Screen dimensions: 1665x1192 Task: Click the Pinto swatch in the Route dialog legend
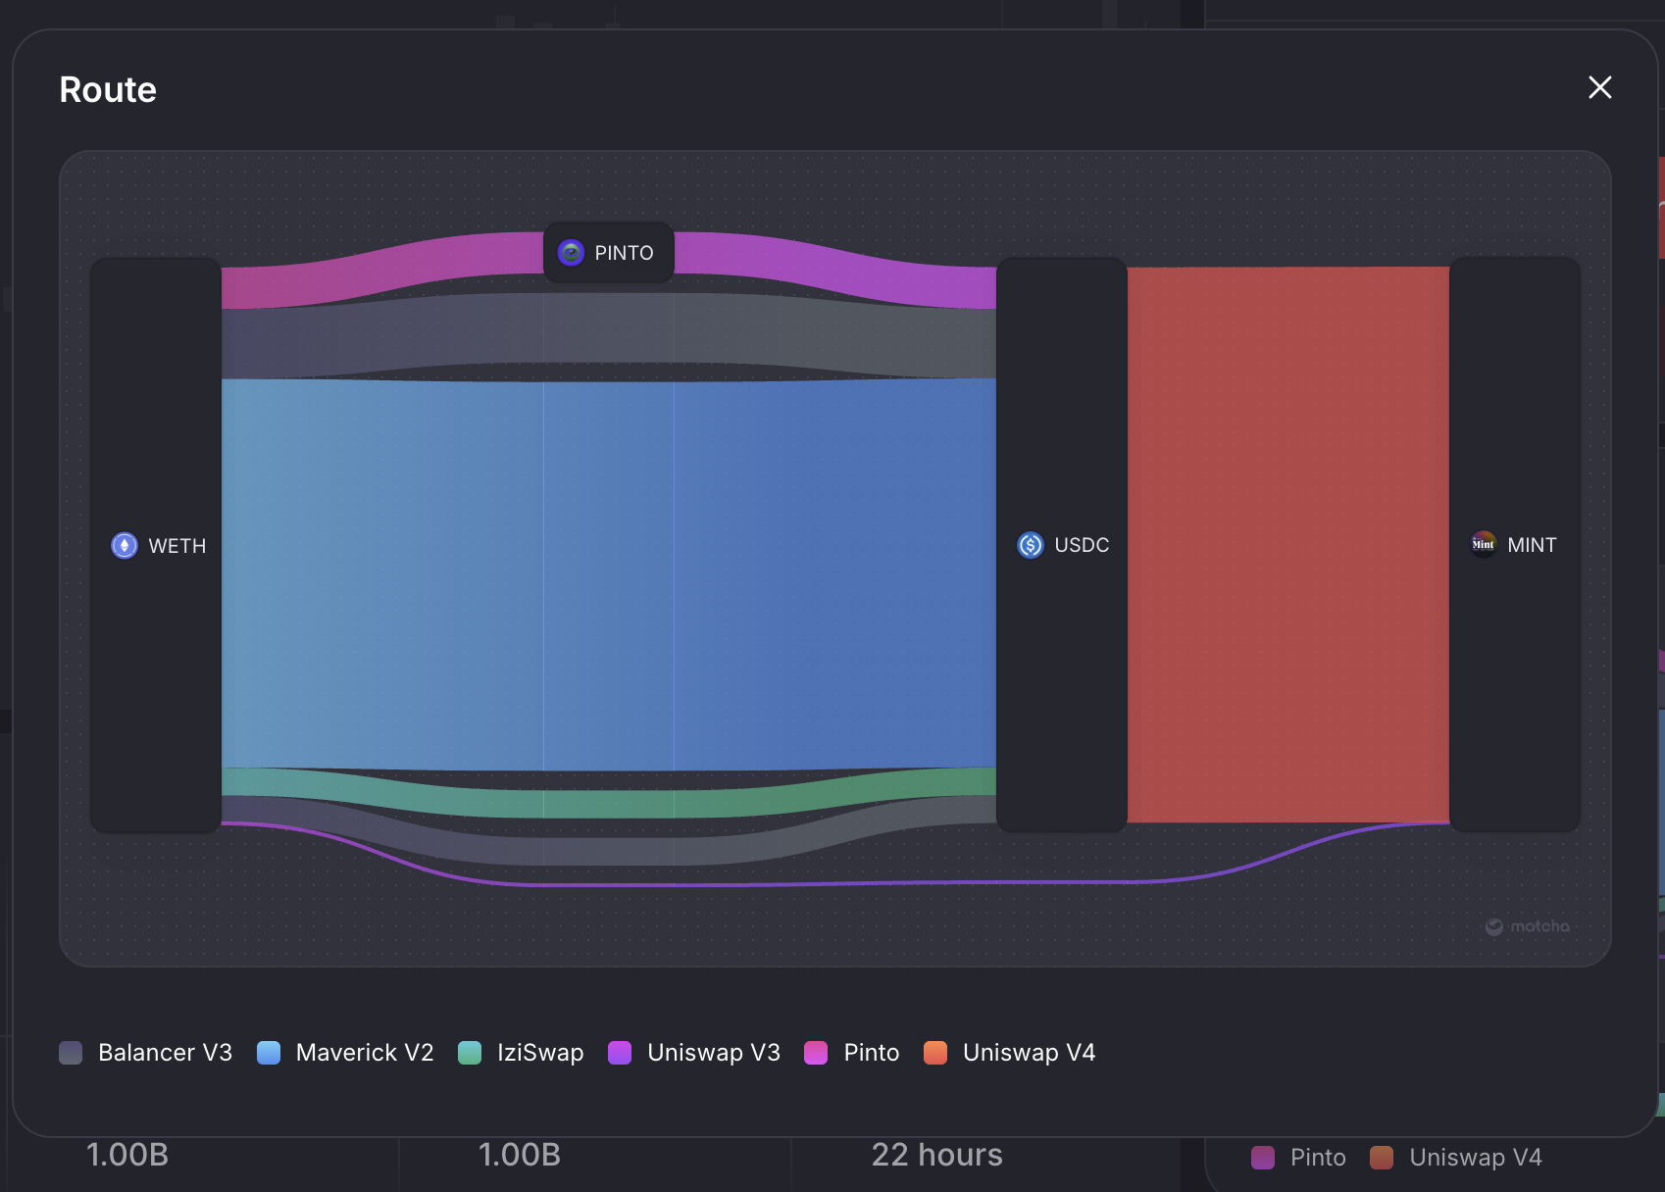(816, 1053)
